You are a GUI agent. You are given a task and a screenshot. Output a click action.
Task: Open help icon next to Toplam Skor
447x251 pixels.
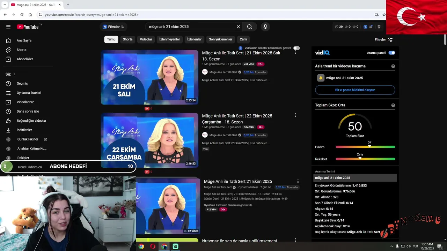[393, 105]
